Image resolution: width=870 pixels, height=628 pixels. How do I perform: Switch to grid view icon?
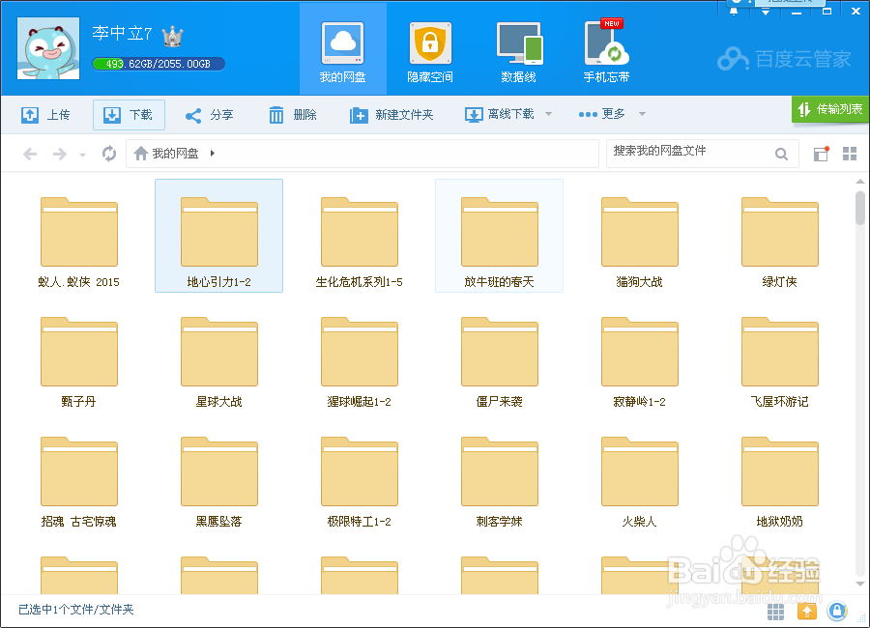(850, 154)
